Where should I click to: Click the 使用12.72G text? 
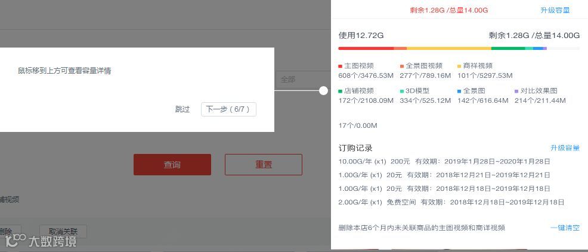[x=361, y=36]
